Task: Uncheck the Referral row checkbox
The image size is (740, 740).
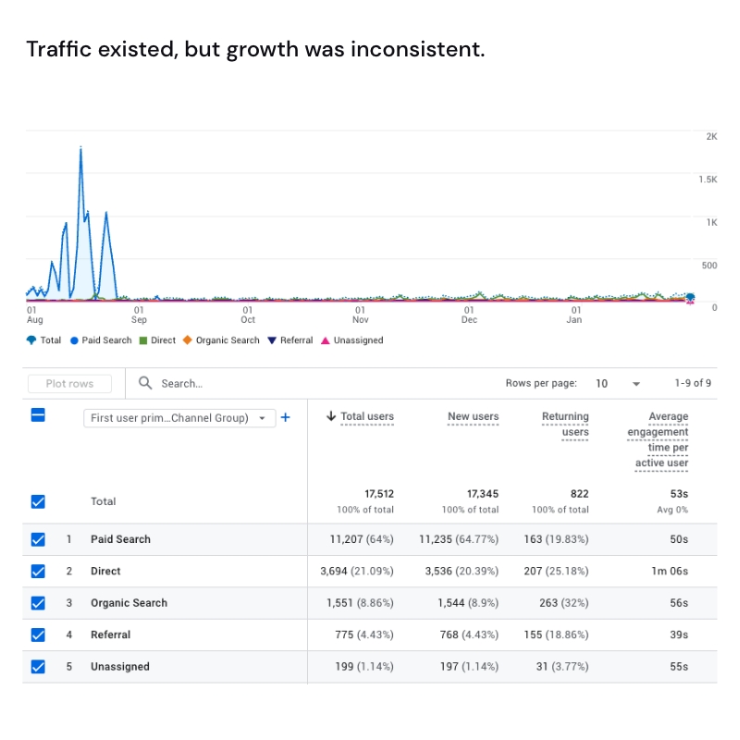Action: [x=37, y=635]
